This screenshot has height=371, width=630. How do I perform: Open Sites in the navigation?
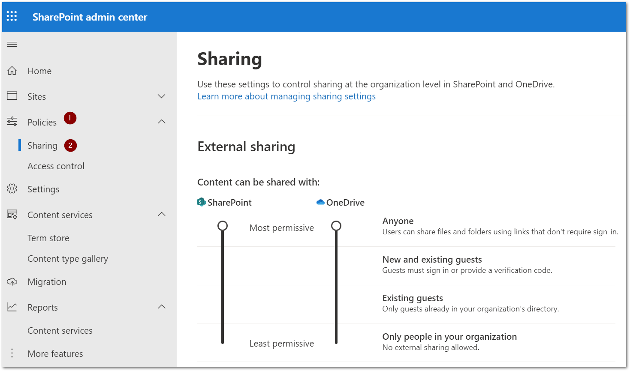click(x=36, y=97)
